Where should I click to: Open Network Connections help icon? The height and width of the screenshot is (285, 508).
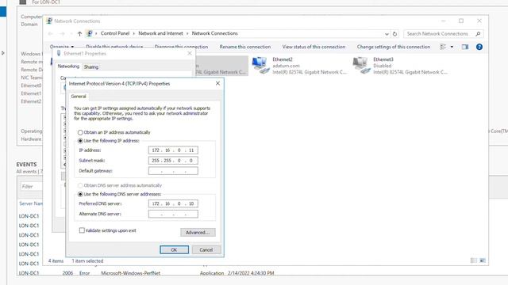click(x=479, y=47)
